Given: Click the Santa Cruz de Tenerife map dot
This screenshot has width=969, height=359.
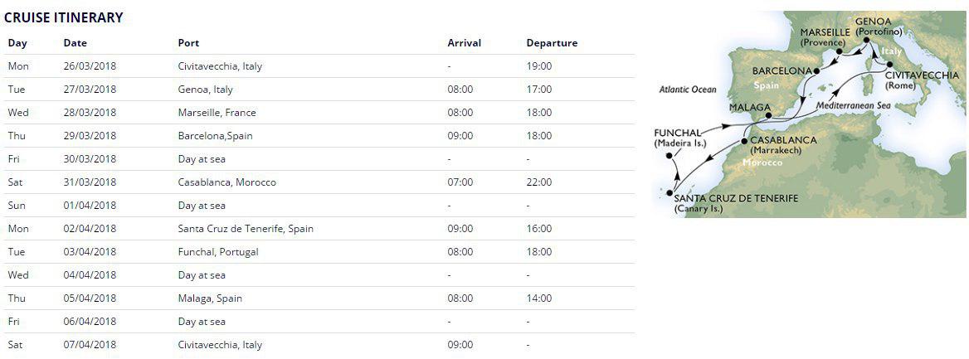Looking at the screenshot, I should point(670,192).
